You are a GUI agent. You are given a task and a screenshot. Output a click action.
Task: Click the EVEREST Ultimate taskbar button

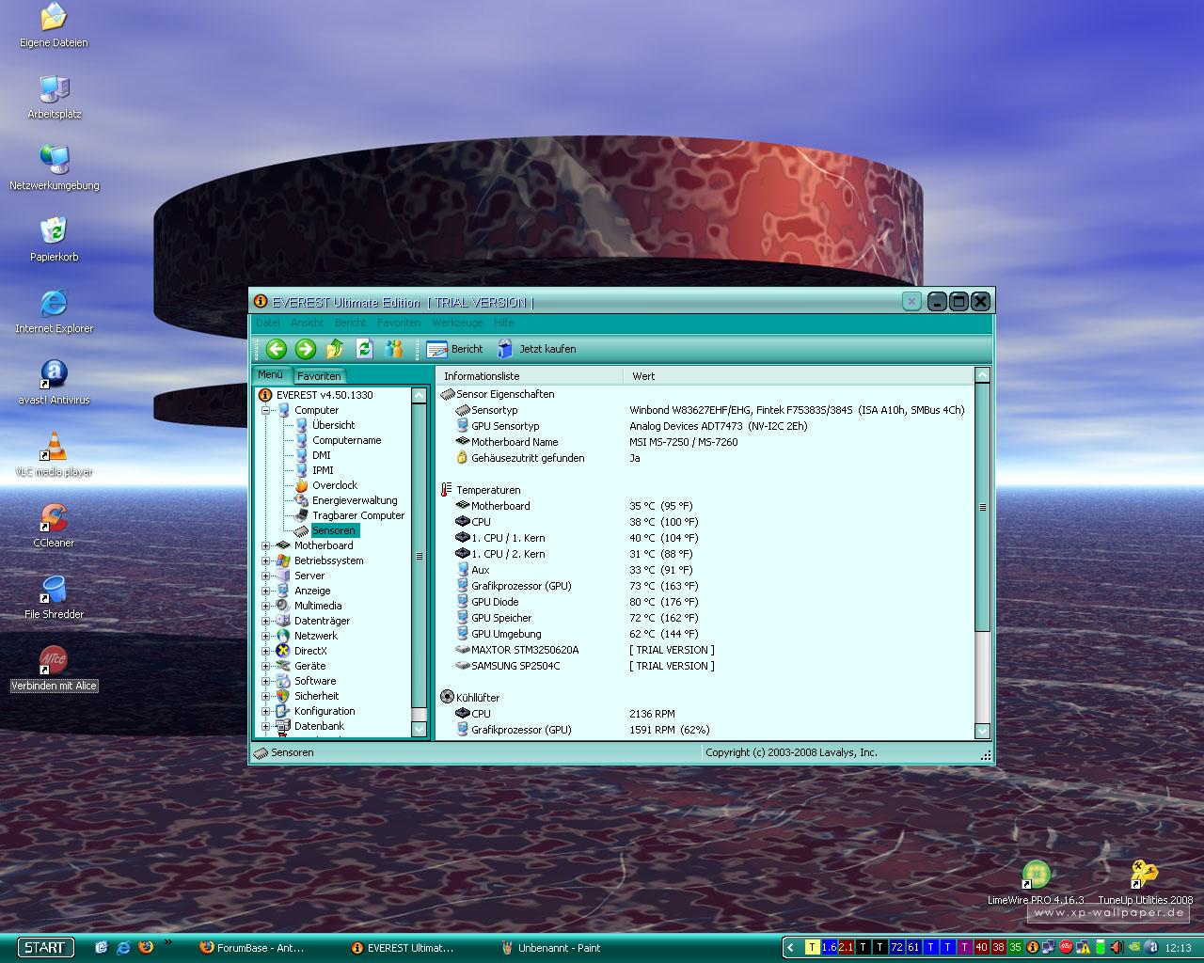pos(401,948)
